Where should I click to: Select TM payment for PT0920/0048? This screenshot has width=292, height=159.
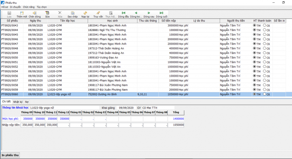255,48
